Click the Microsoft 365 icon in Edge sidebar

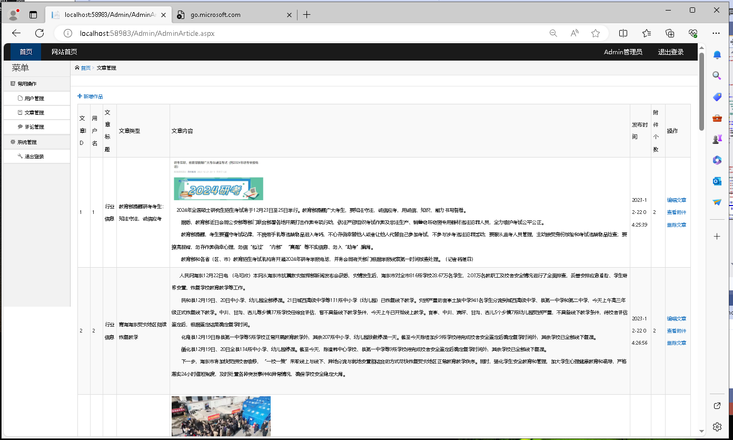point(717,160)
